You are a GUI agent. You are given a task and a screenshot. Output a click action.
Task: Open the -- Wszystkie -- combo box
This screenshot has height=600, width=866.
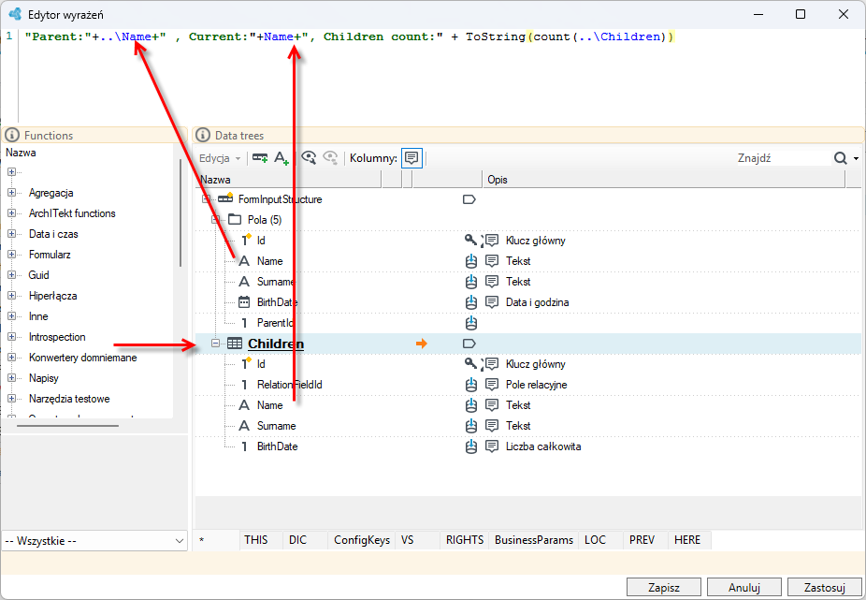pyautogui.click(x=94, y=541)
